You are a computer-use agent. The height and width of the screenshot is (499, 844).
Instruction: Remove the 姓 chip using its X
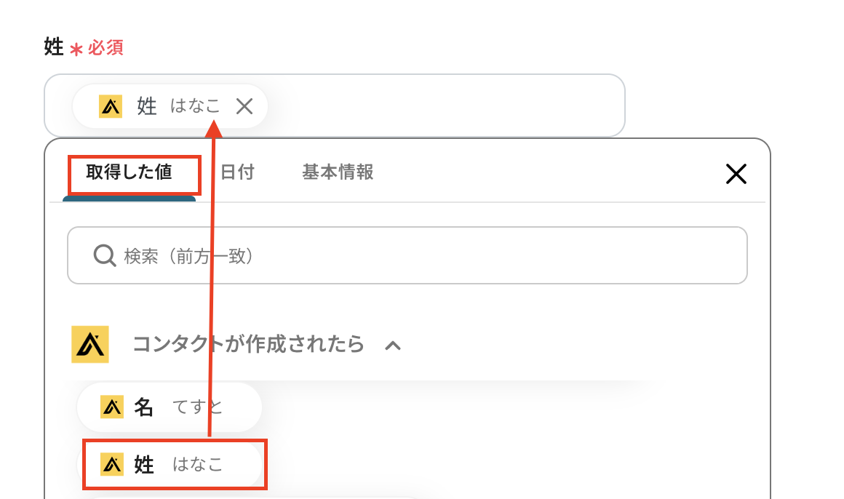pos(244,106)
